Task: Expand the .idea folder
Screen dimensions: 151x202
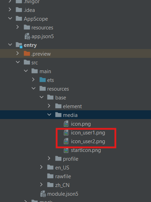Action: pos(10,9)
